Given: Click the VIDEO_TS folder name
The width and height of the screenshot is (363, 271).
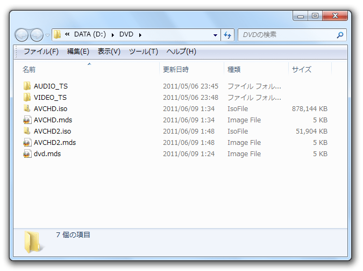Looking at the screenshot, I should pos(50,98).
